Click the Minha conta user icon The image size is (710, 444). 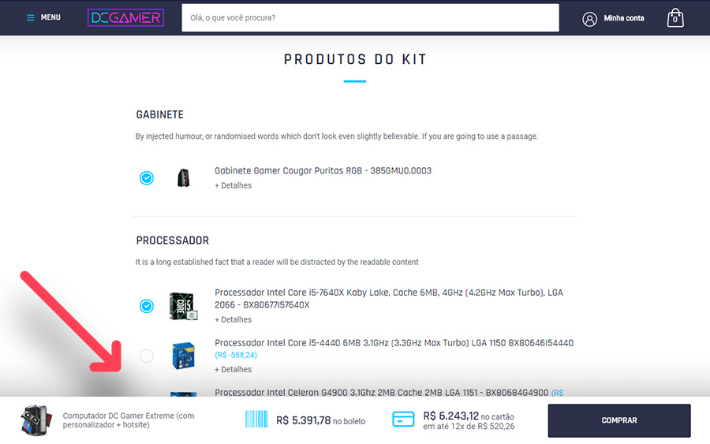click(589, 19)
